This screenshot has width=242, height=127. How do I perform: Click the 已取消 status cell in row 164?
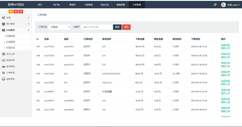pyautogui.click(x=87, y=74)
